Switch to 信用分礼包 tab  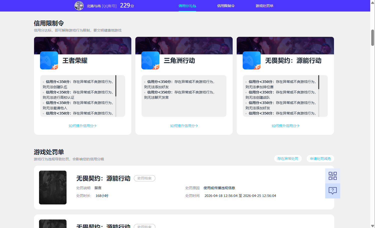[187, 6]
